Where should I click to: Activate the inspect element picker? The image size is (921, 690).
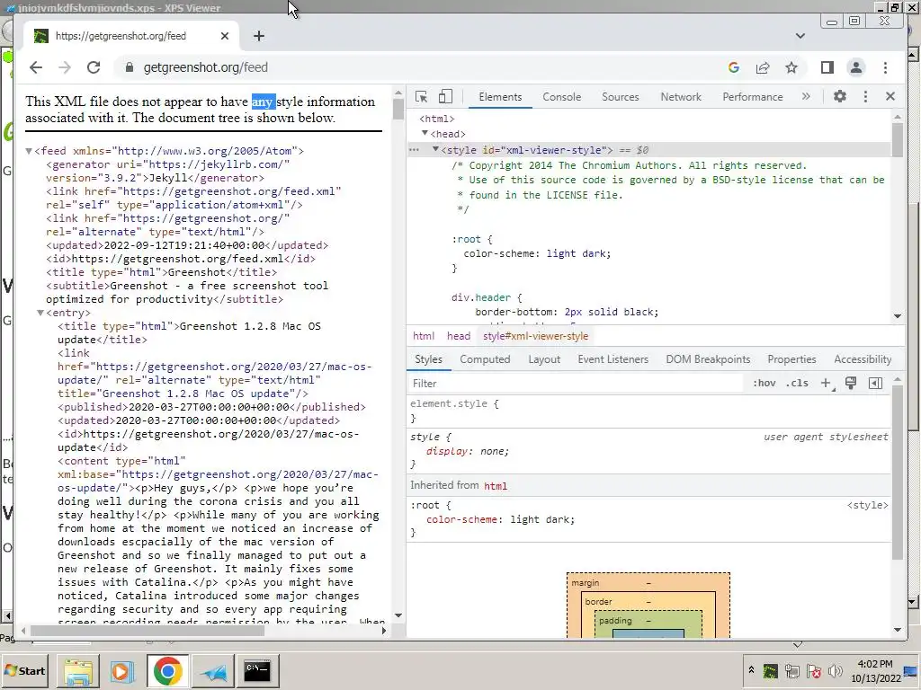421,97
